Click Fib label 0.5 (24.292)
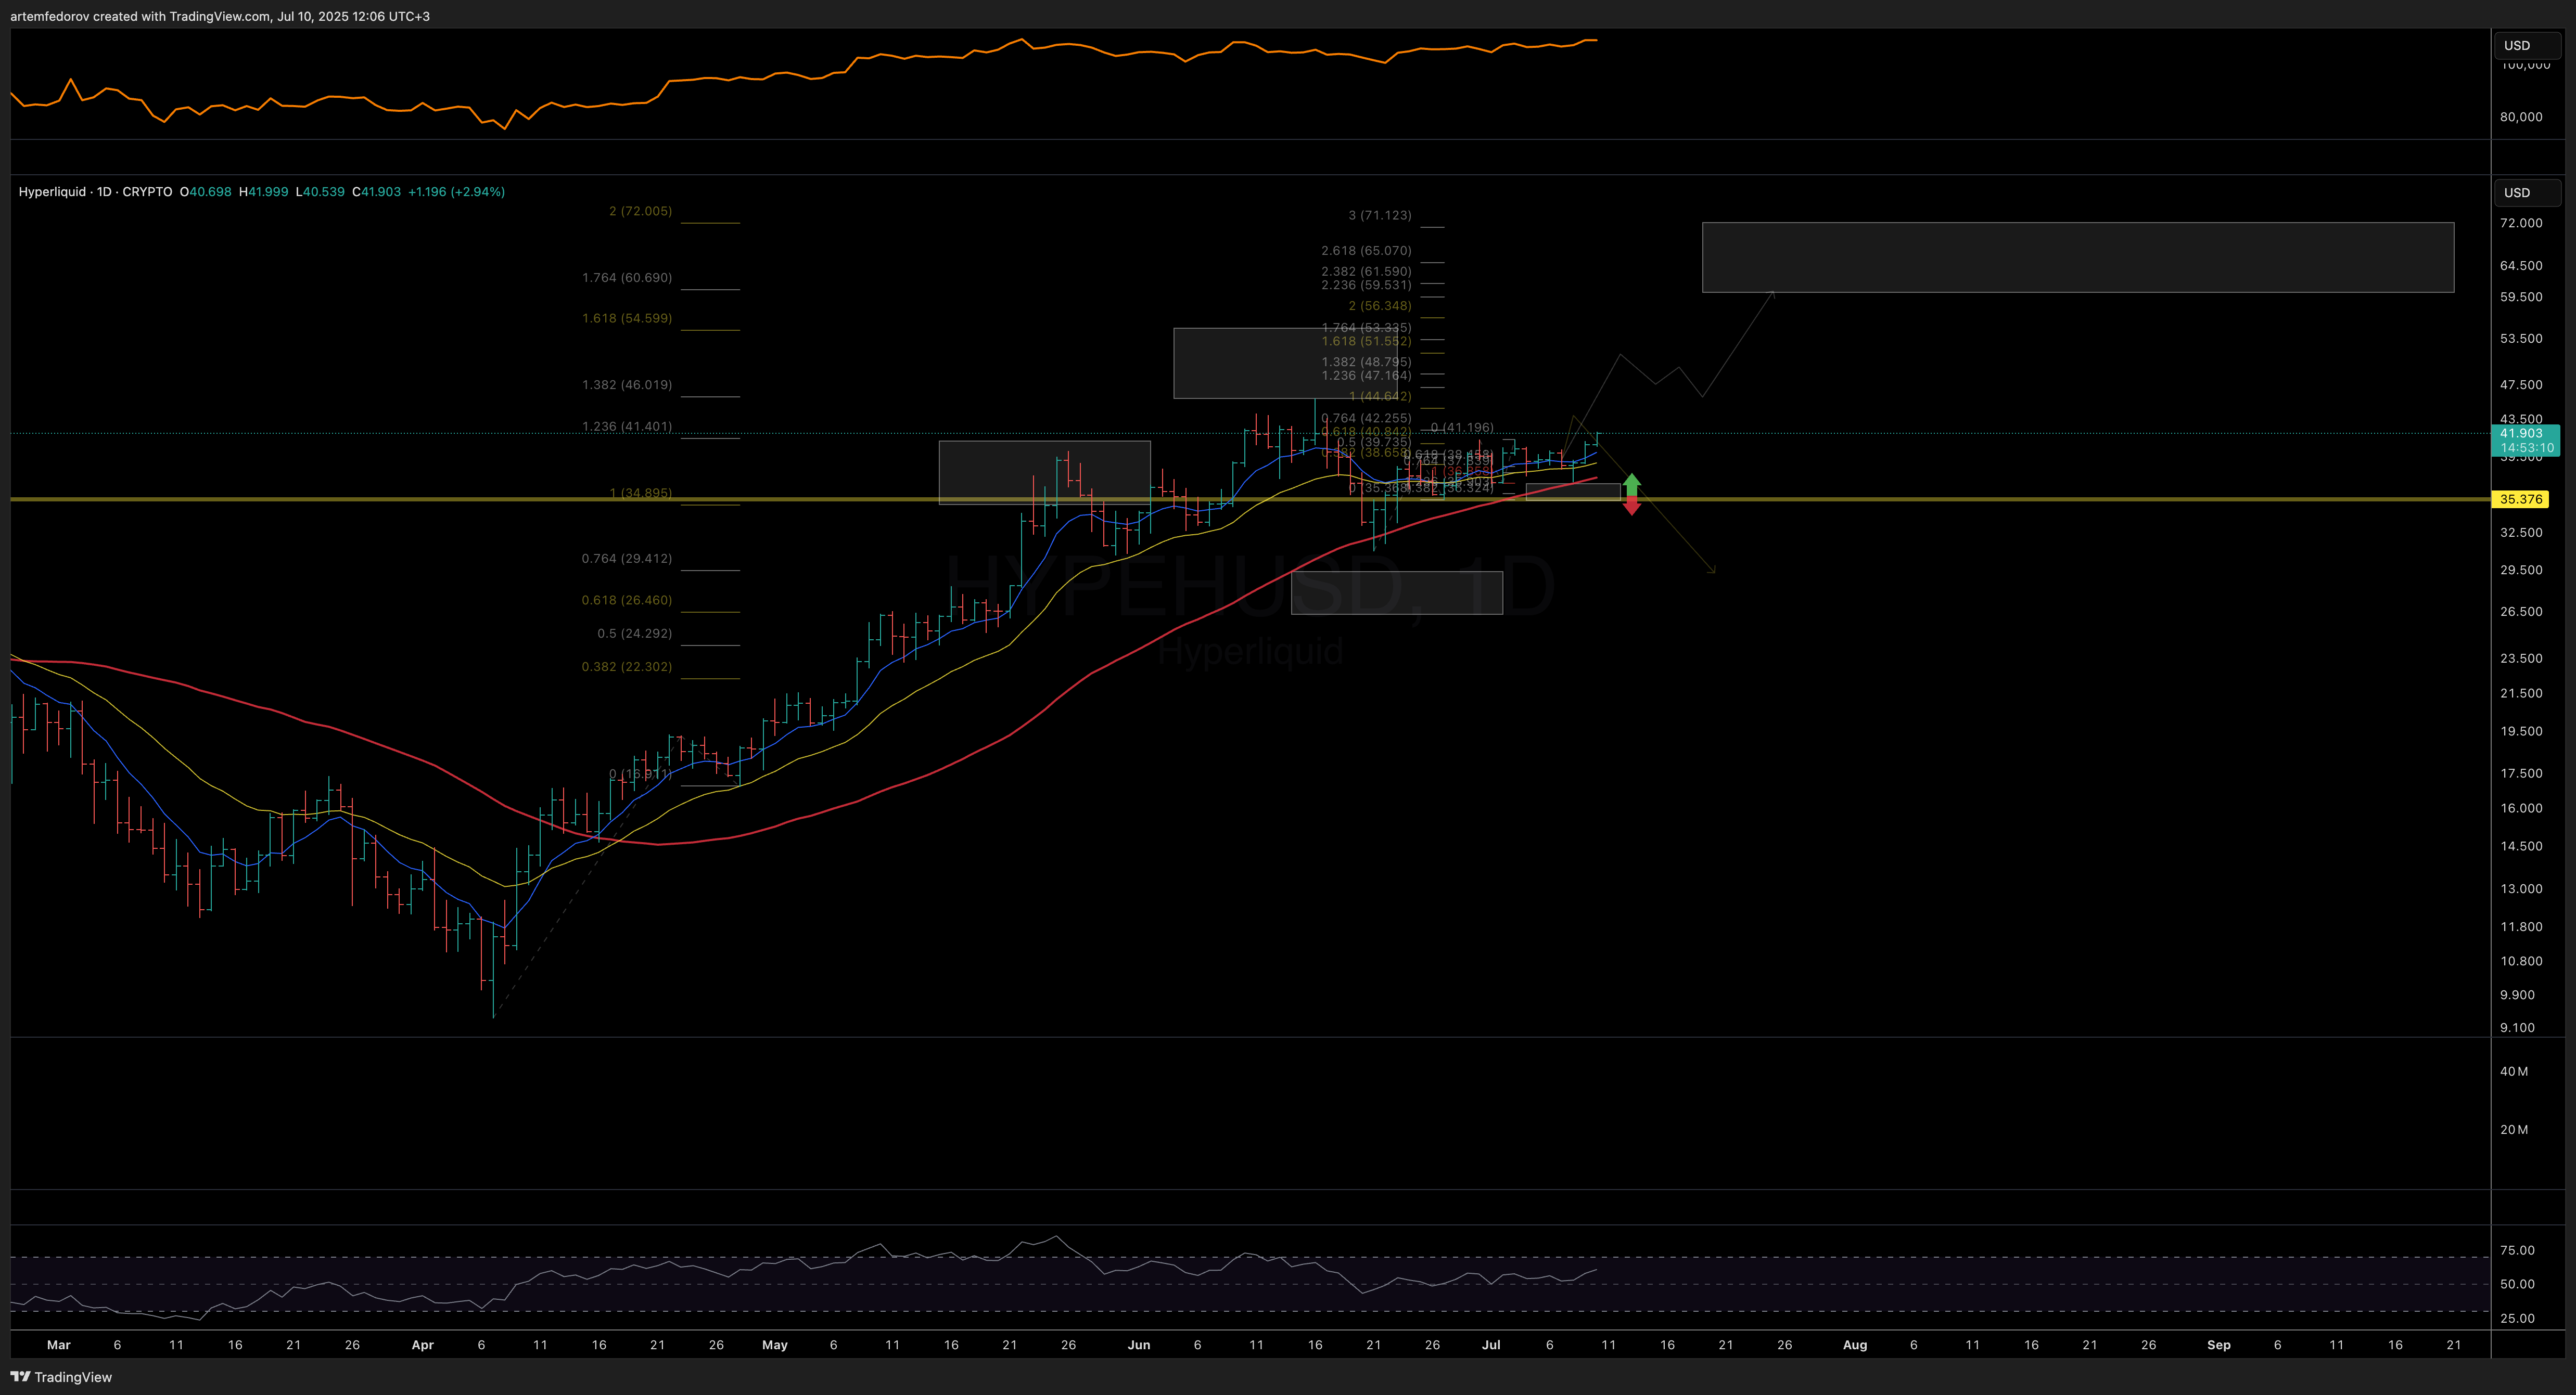 (634, 634)
